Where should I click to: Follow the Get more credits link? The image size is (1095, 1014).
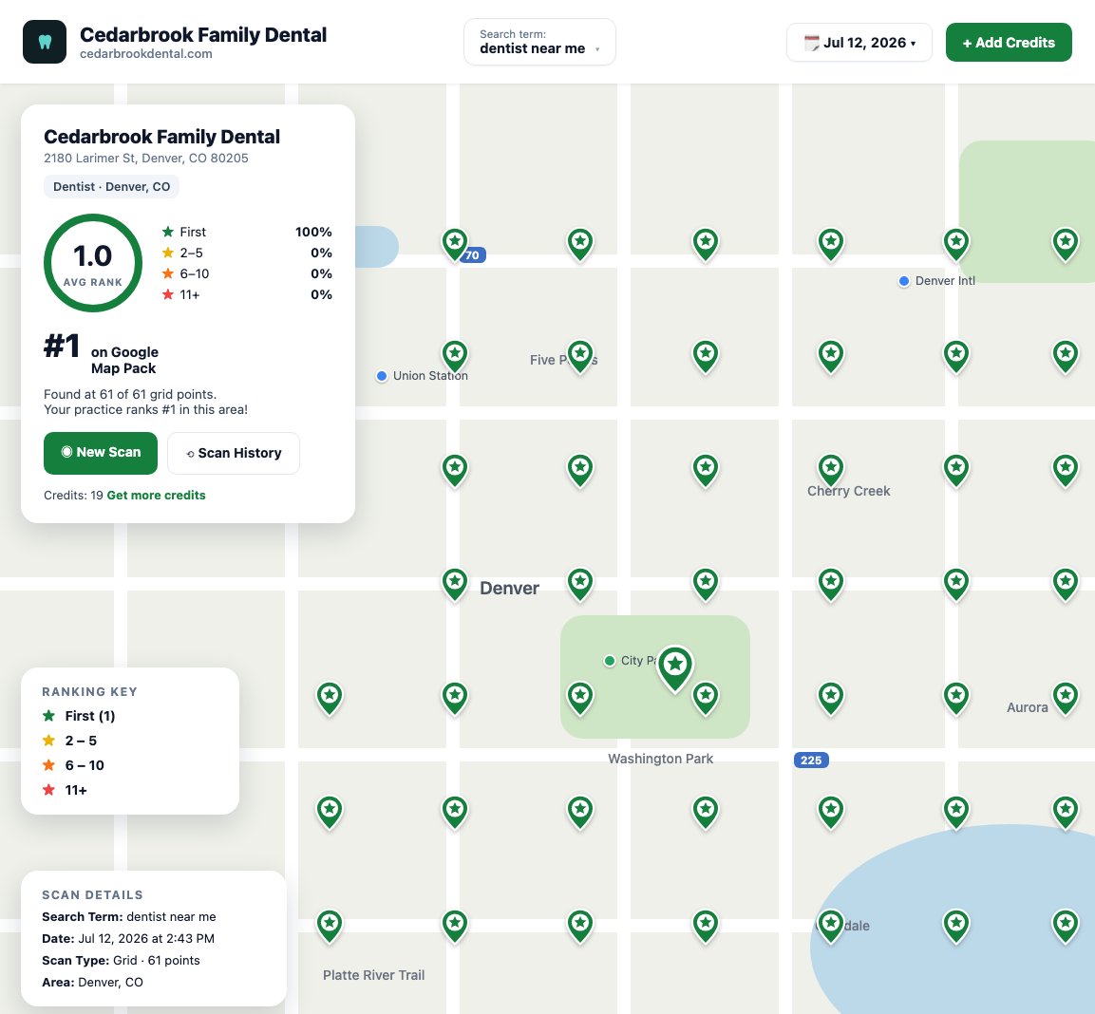[157, 495]
